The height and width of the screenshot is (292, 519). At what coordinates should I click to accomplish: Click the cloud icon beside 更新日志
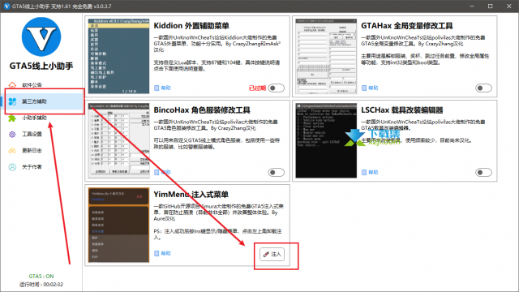point(12,151)
